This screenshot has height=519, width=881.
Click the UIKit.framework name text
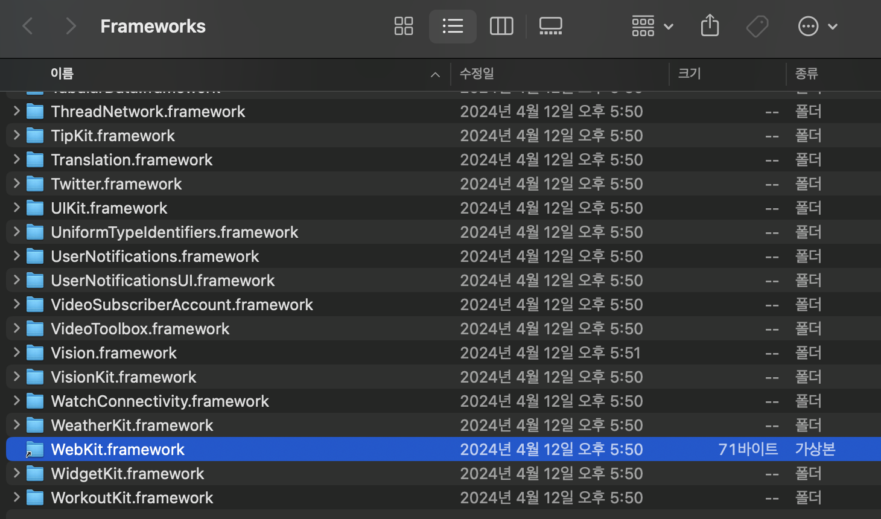(109, 208)
